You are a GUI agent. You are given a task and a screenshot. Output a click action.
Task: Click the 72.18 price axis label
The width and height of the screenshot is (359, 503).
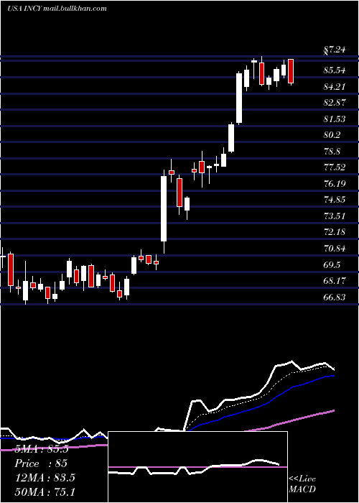(x=335, y=232)
